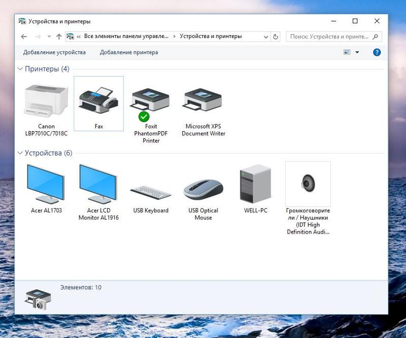The image size is (406, 338).
Task: Maximize the Устройства и принтеры window
Action: [x=355, y=21]
